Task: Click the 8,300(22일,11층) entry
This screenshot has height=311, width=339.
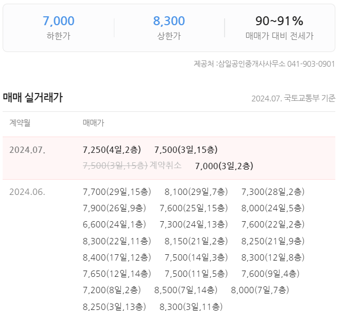Action: pos(117,241)
